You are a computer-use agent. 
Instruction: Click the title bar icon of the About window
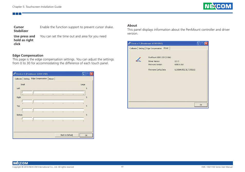pos(130,44)
